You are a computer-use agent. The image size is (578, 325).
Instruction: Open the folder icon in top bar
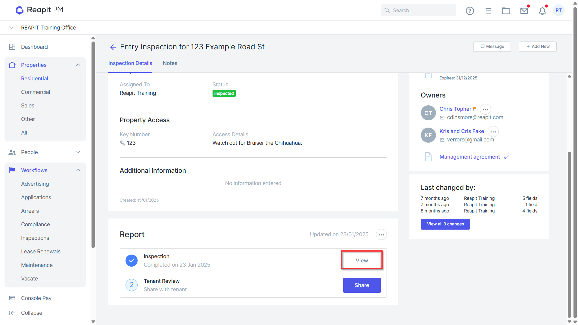(506, 11)
